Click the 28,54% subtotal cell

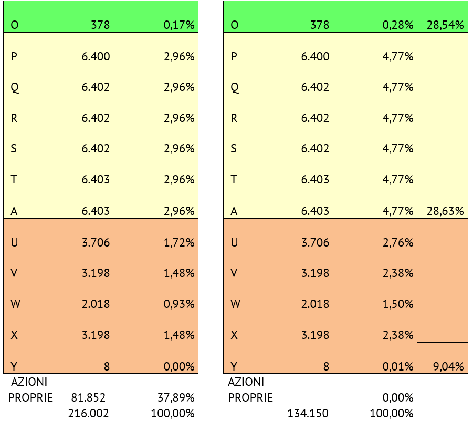[445, 25]
